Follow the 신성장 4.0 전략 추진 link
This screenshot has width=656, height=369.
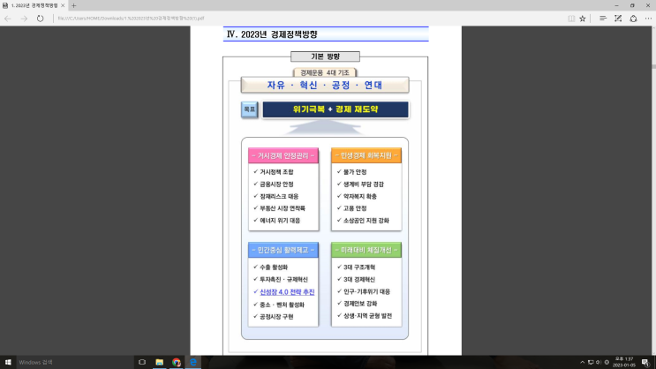click(x=287, y=292)
